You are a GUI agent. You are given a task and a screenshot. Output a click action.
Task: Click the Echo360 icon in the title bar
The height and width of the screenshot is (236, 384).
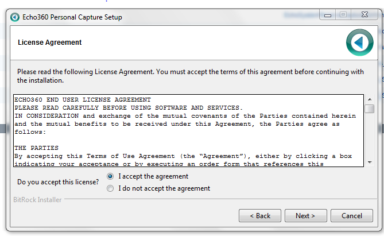pyautogui.click(x=15, y=17)
